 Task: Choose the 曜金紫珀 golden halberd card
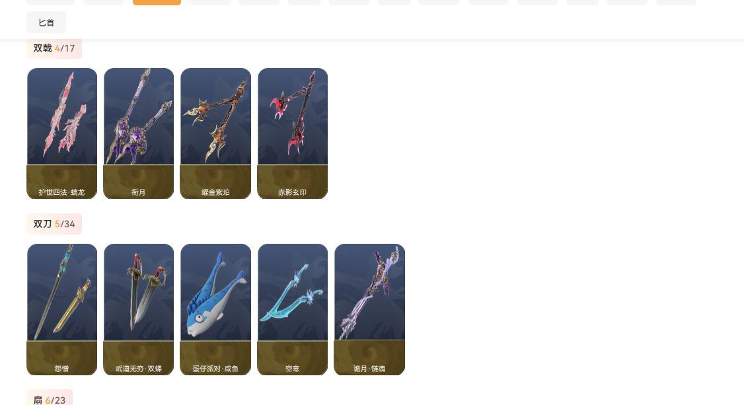[215, 133]
